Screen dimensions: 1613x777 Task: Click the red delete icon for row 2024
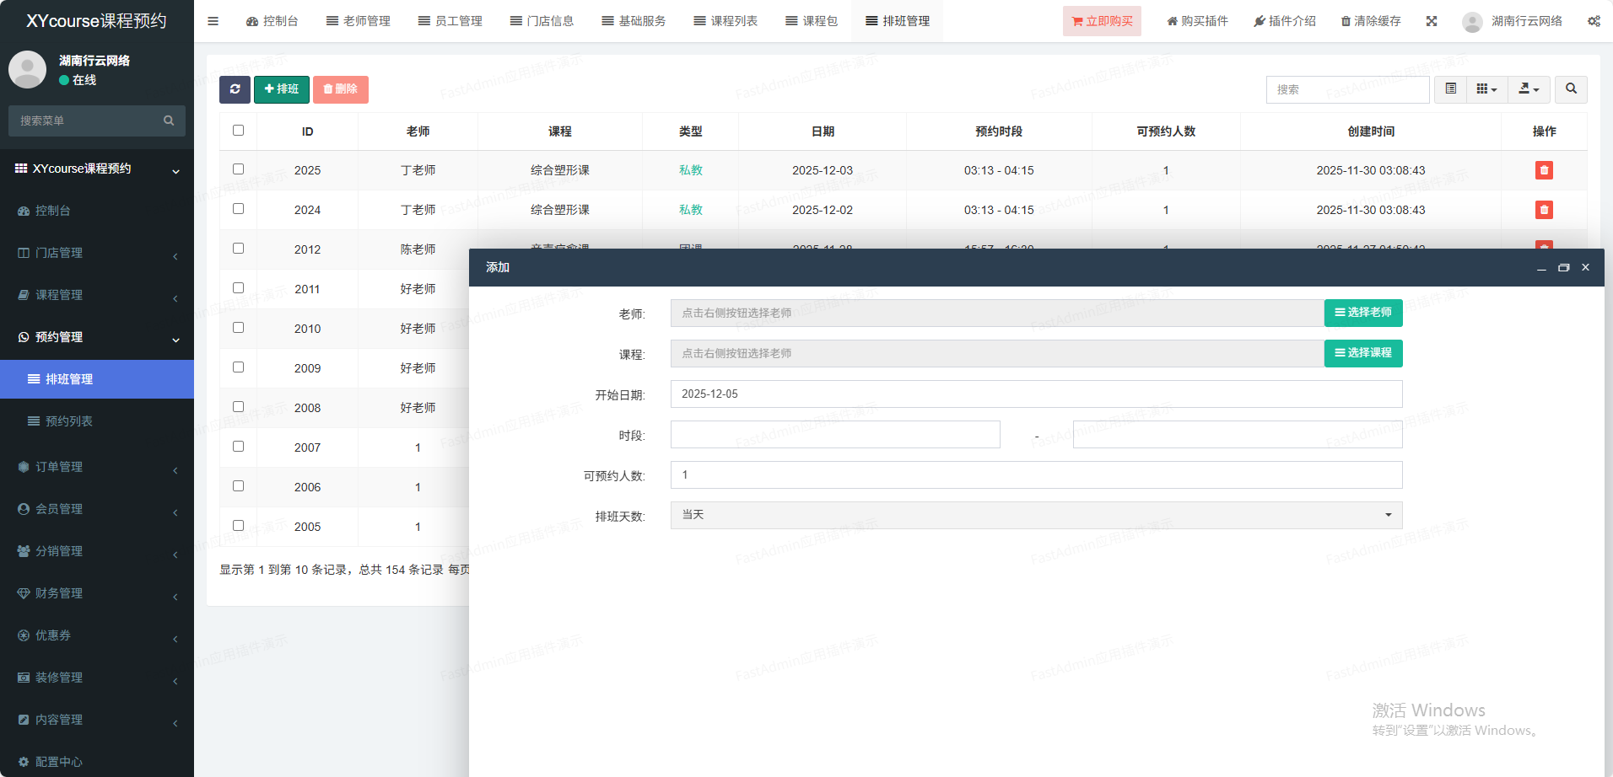[1544, 210]
